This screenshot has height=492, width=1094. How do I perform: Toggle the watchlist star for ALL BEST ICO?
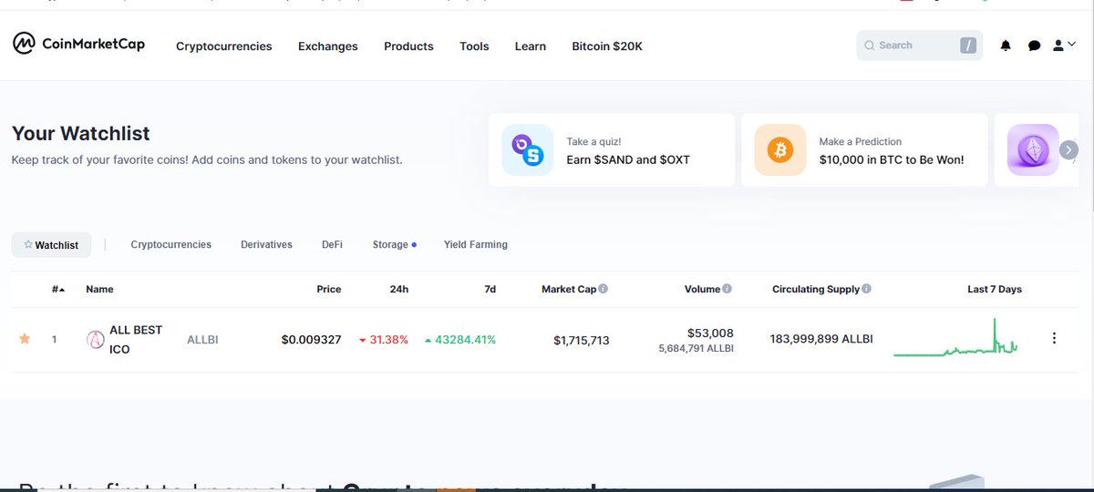click(25, 339)
